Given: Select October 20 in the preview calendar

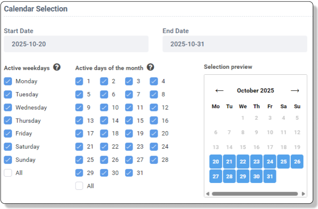Looking at the screenshot, I should [216, 162].
